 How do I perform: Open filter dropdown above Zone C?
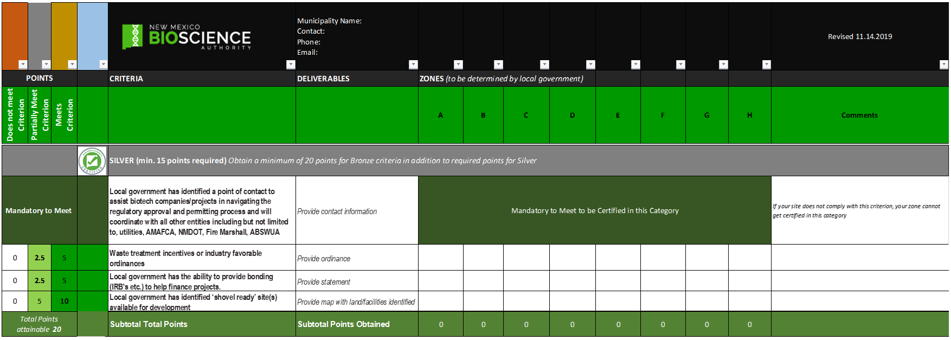(x=545, y=65)
